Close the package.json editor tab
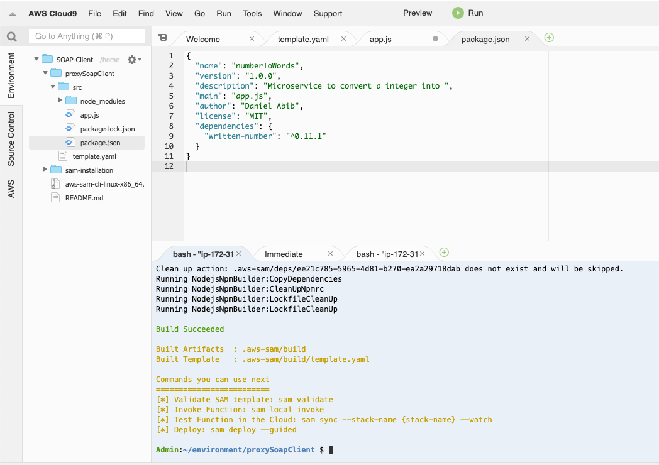Viewport: 659px width, 465px height. point(528,39)
